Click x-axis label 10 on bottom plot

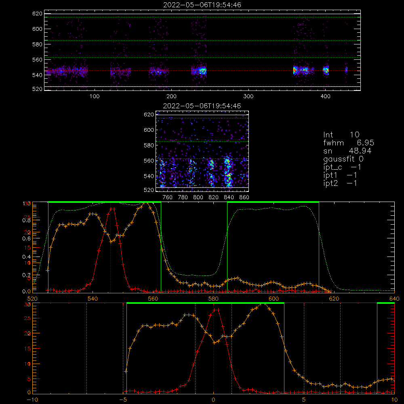tap(394, 400)
